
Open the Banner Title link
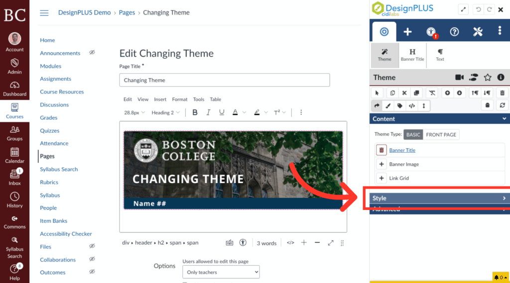tap(402, 150)
